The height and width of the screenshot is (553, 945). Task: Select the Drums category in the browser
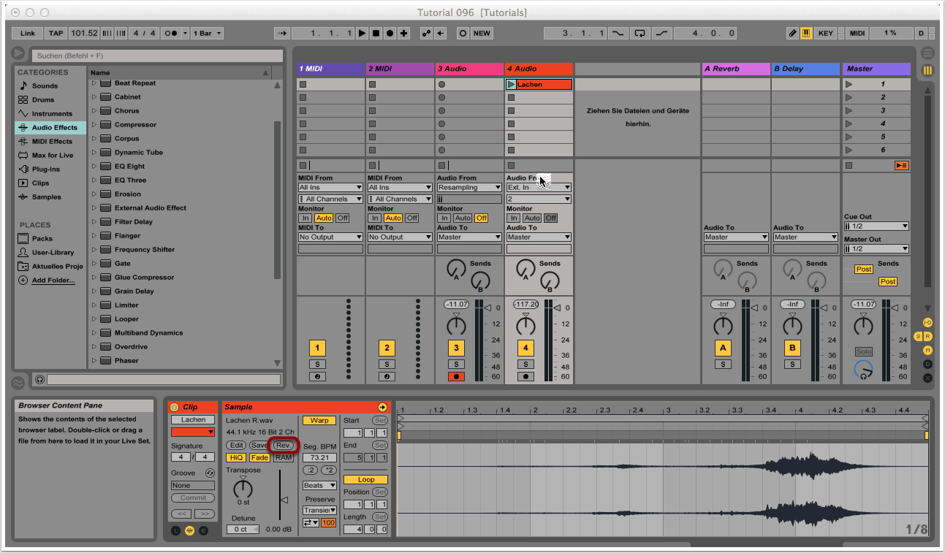coord(43,99)
